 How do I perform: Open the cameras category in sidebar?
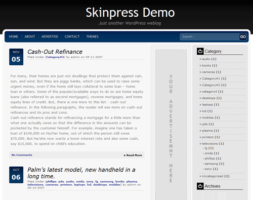pyautogui.click(x=208, y=72)
